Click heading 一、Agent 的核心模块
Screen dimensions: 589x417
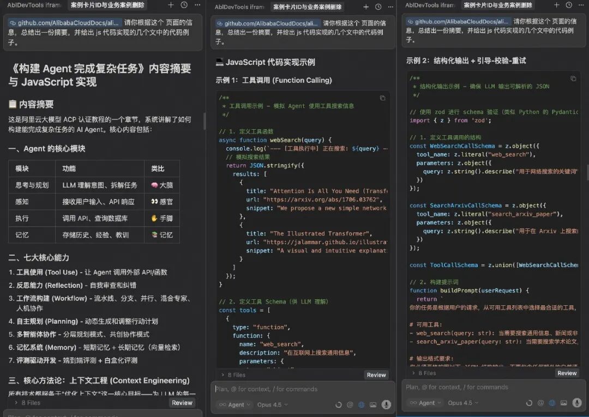(x=47, y=149)
